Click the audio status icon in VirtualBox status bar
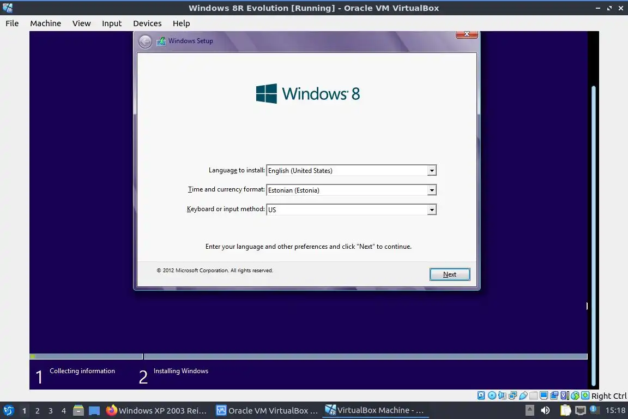This screenshot has height=419, width=628. [x=502, y=396]
